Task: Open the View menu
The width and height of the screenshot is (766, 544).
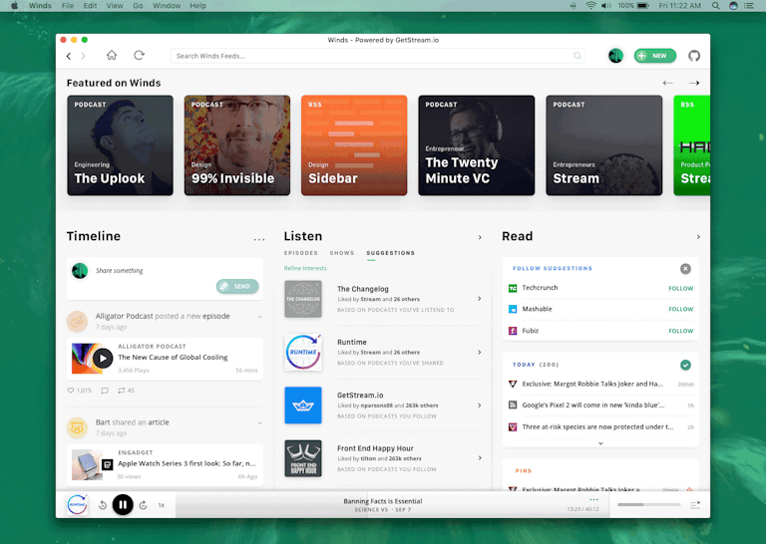Action: tap(115, 6)
